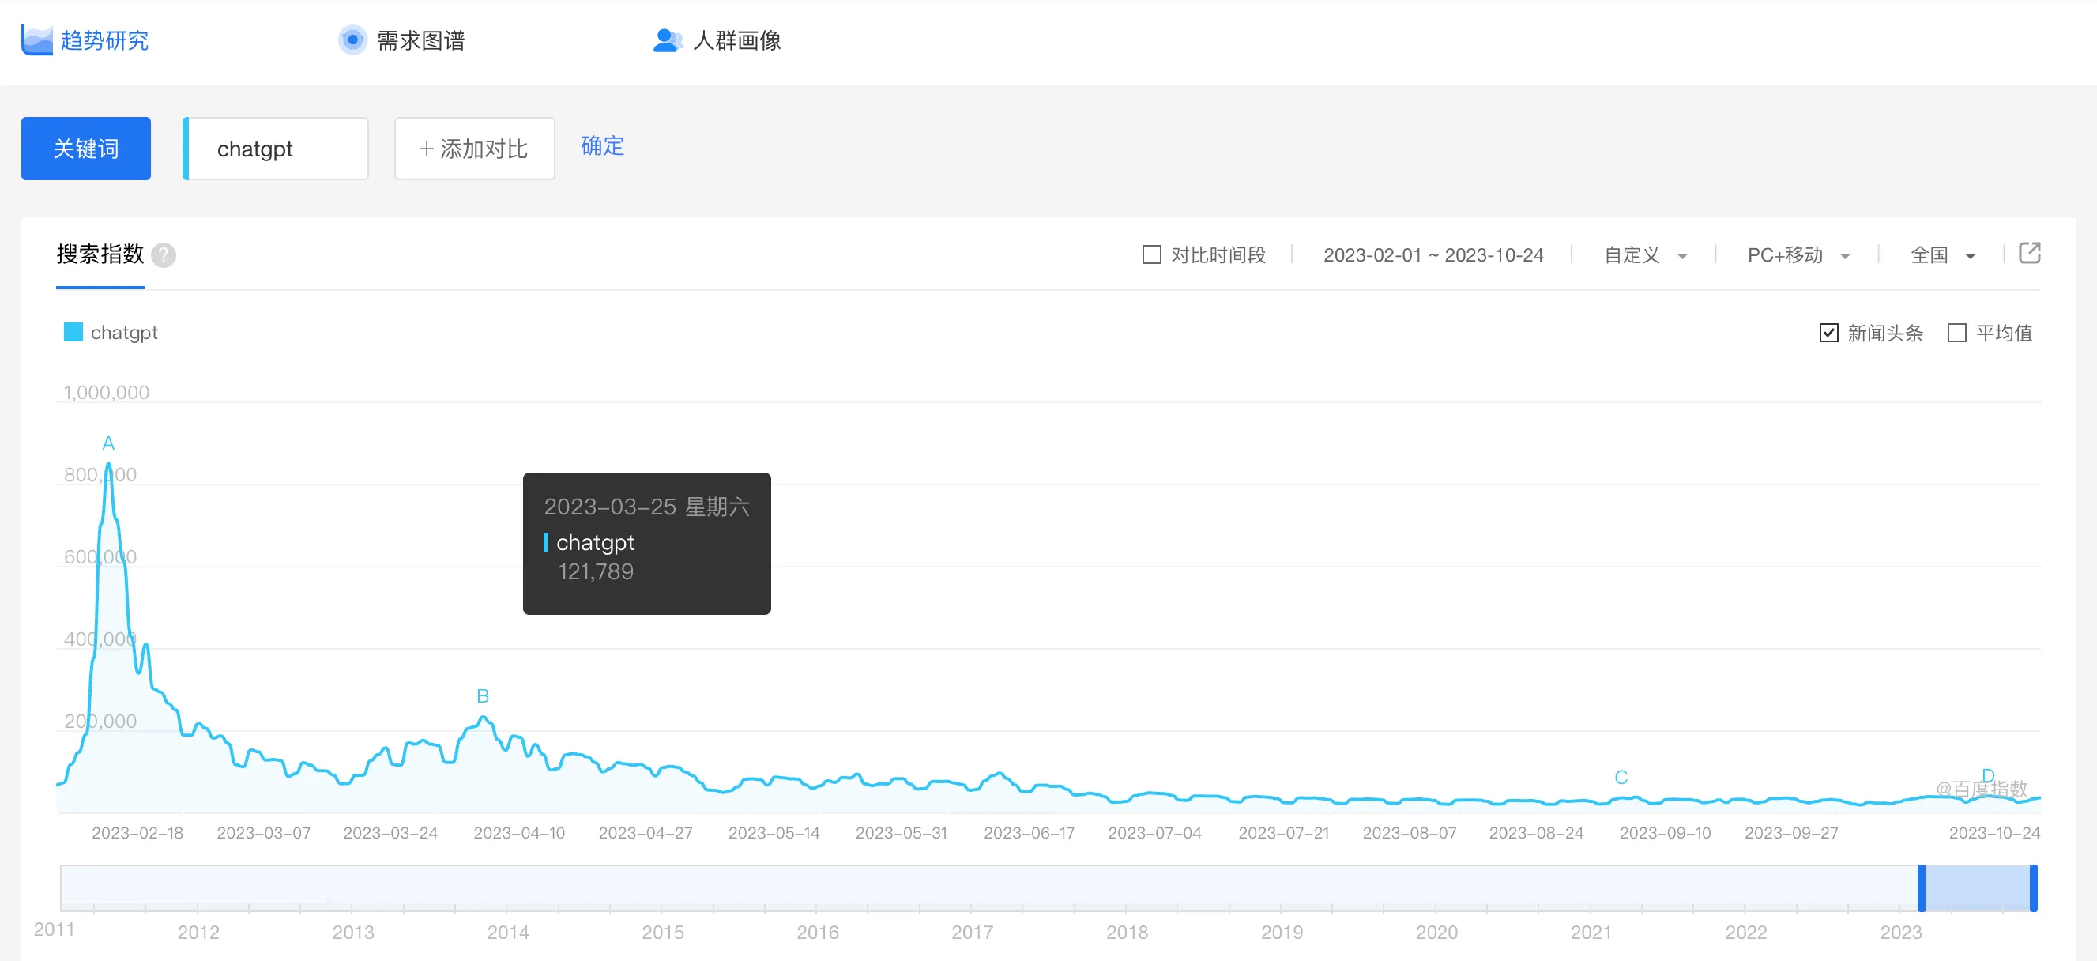This screenshot has height=961, width=2097.
Task: Click the 确定 confirm link
Action: click(602, 146)
